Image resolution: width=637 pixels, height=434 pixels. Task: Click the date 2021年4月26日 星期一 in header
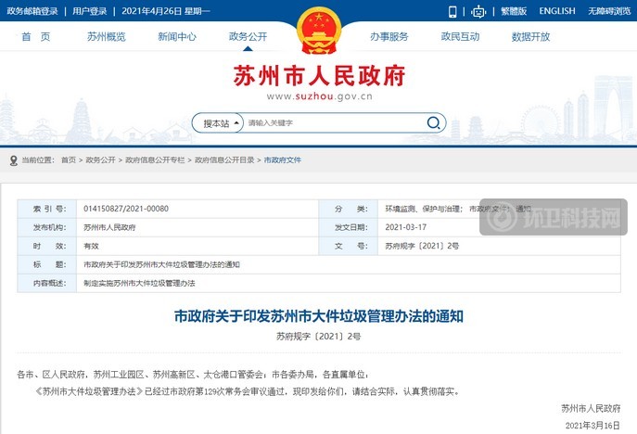[166, 11]
